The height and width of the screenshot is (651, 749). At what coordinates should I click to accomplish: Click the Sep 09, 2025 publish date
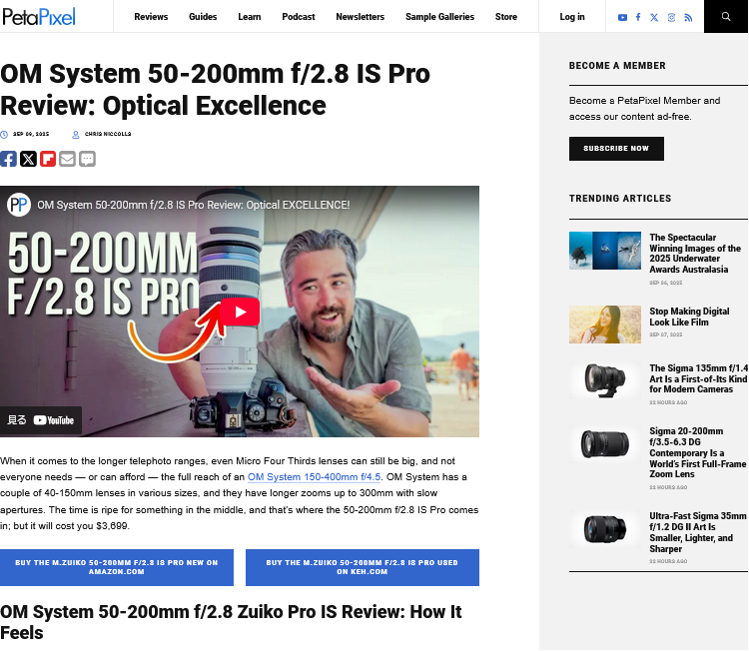(31, 134)
